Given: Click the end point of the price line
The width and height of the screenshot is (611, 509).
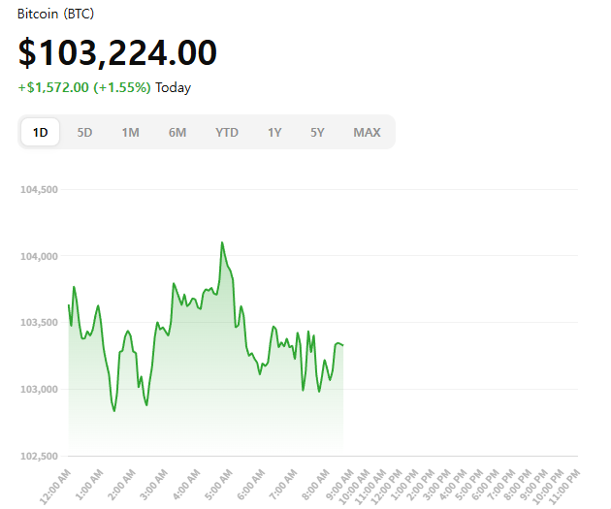Looking at the screenshot, I should [343, 345].
